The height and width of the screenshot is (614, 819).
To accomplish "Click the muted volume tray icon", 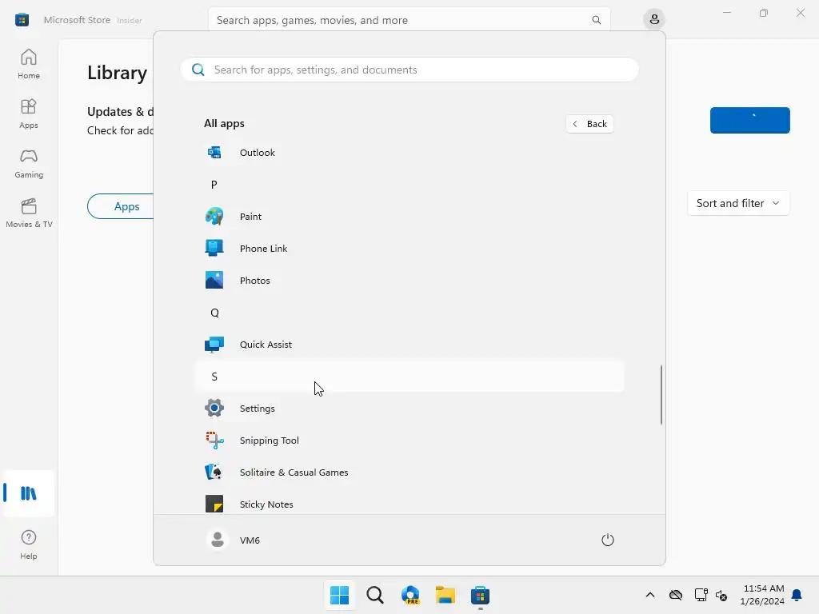I will pyautogui.click(x=721, y=595).
